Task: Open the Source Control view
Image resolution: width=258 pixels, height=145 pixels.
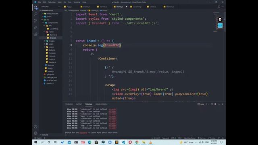Action: [35, 21]
